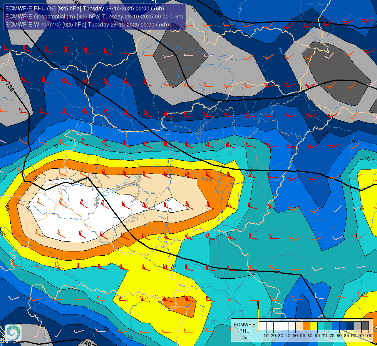The image size is (377, 346).
Task: Pick the yellow 60-65 legend swatch
Action: 314,326
